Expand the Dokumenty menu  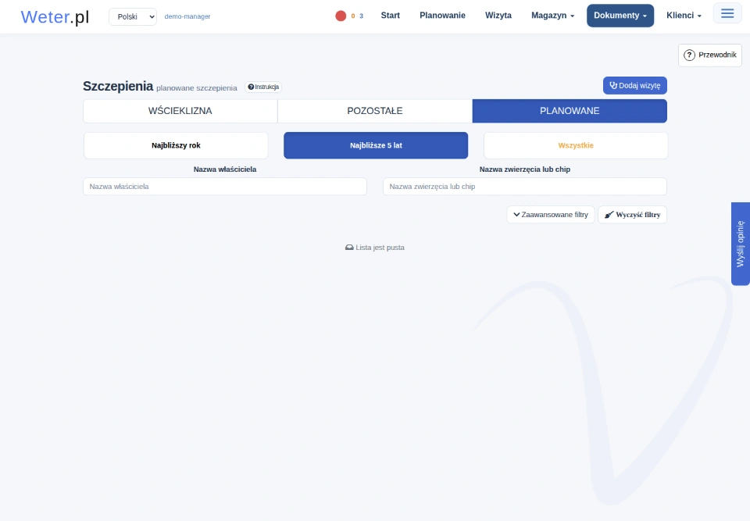click(x=620, y=16)
